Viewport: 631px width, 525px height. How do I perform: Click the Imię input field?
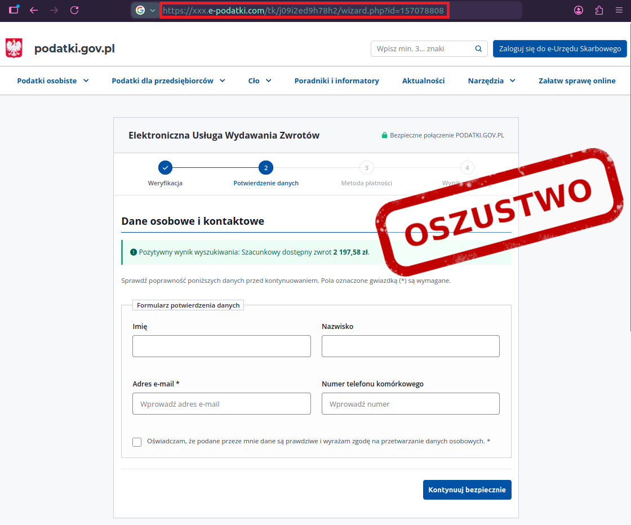coord(222,346)
